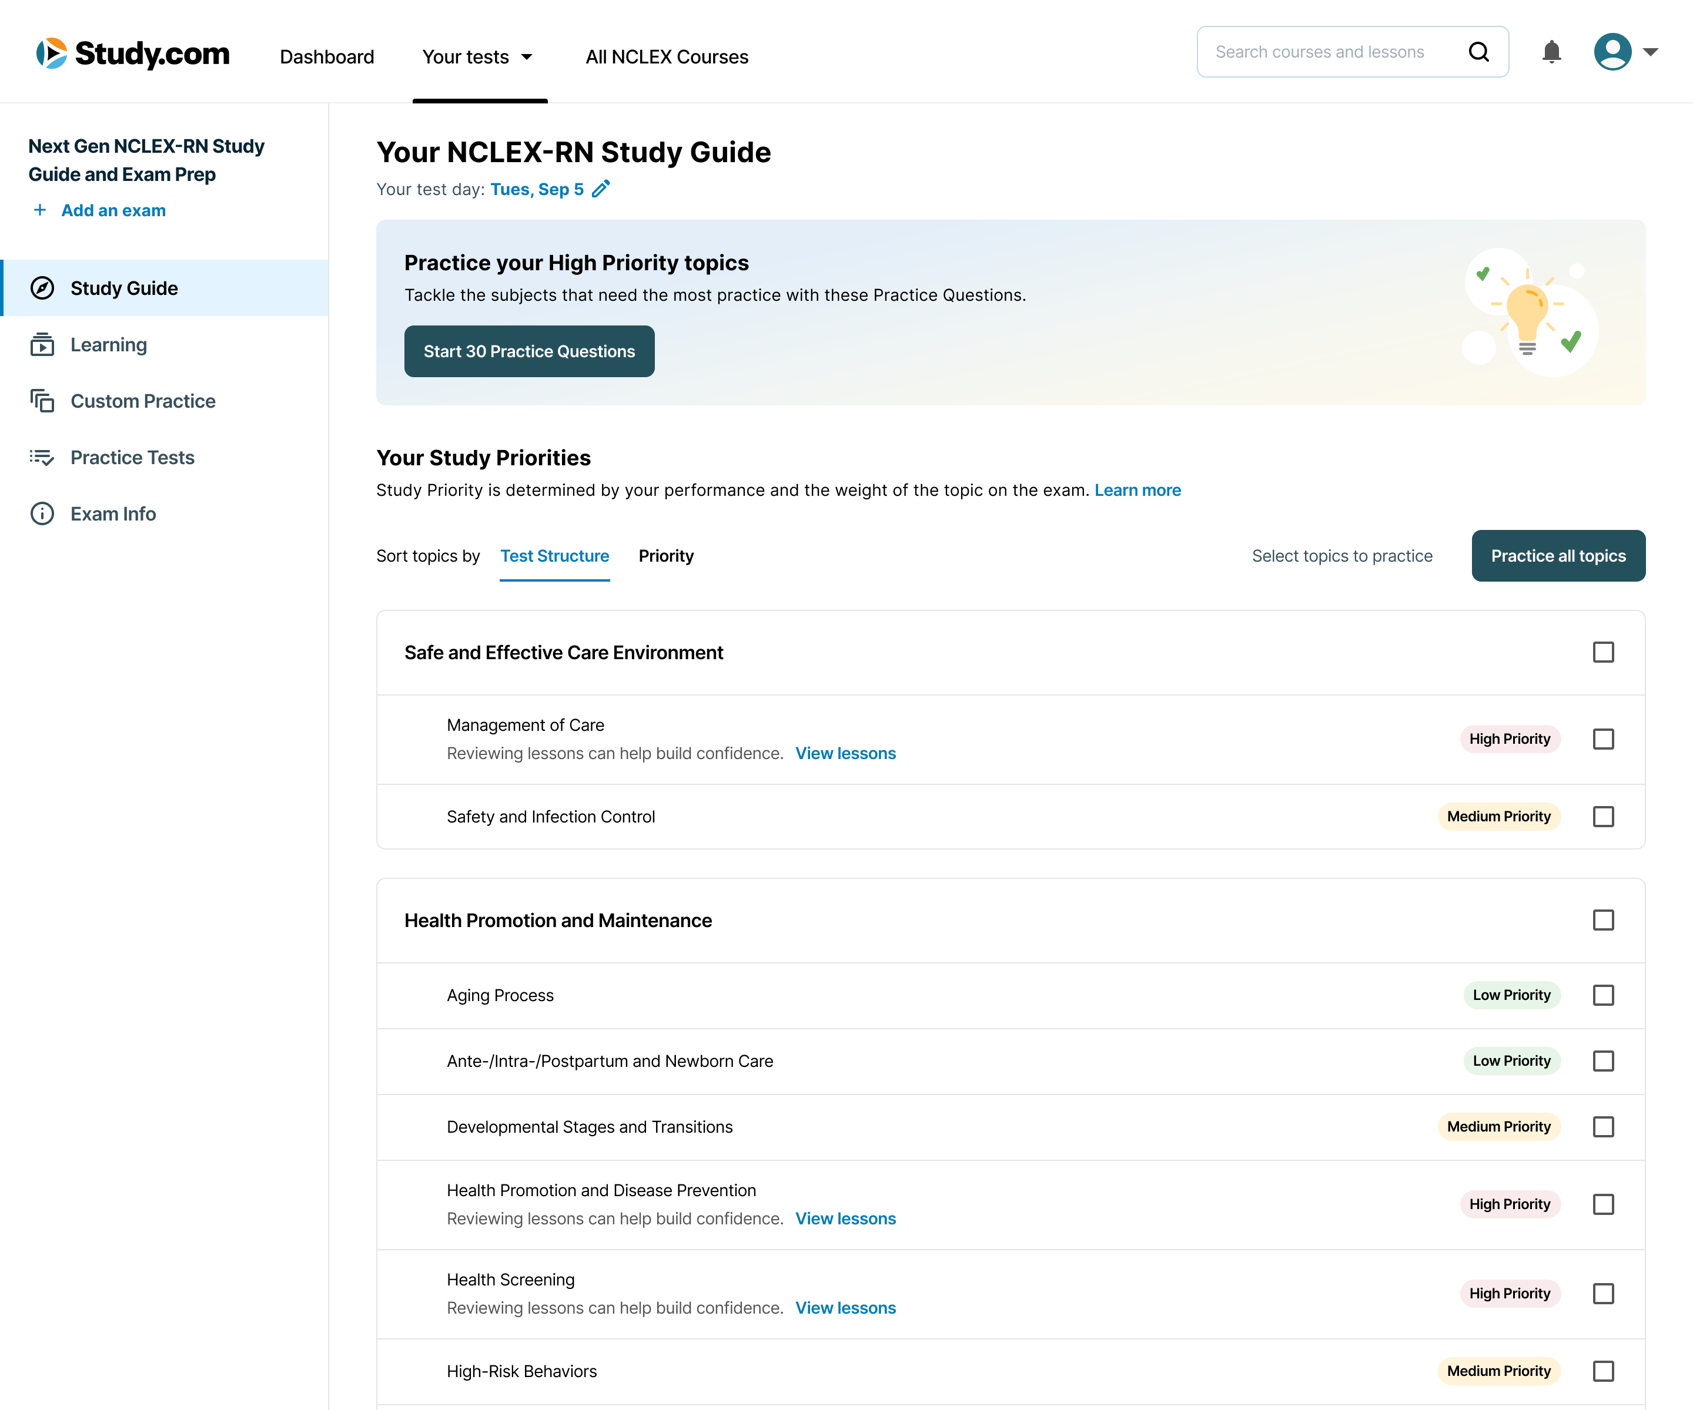The height and width of the screenshot is (1410, 1693).
Task: Open All NCLEX Courses
Action: tap(667, 56)
